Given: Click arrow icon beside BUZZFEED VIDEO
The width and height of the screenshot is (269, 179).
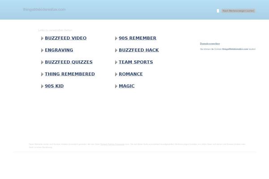Looking at the screenshot, I should pos(42,38).
